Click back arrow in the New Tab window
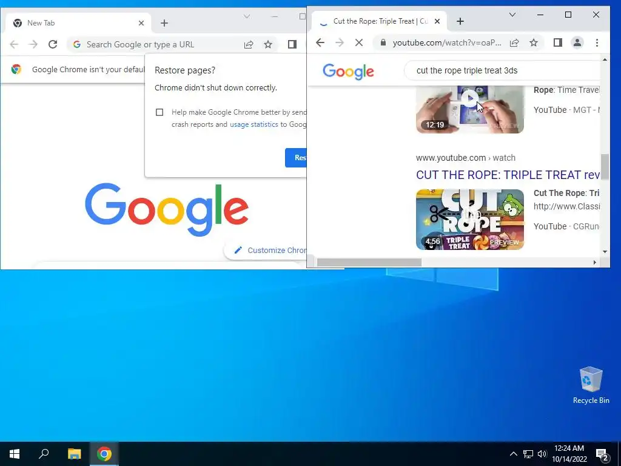 click(x=14, y=44)
